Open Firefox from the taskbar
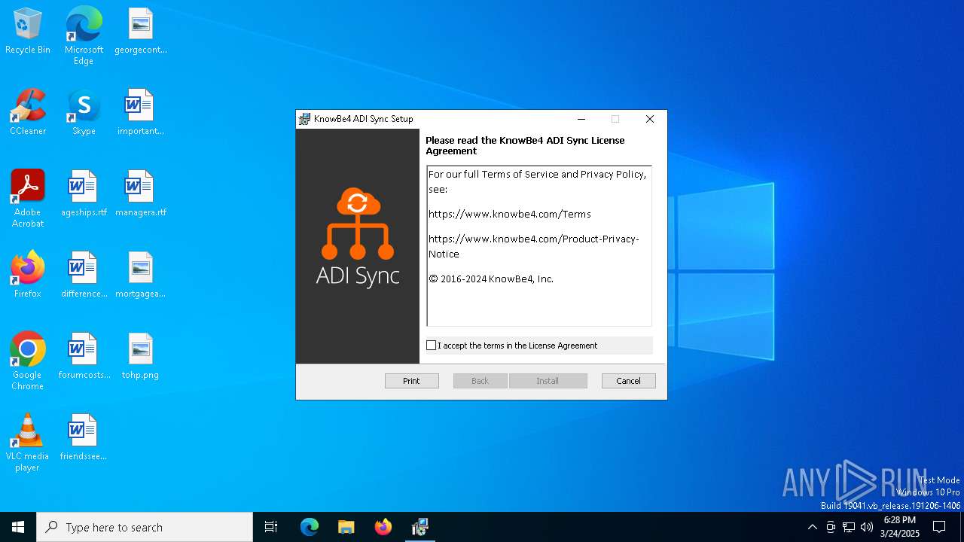 [383, 527]
